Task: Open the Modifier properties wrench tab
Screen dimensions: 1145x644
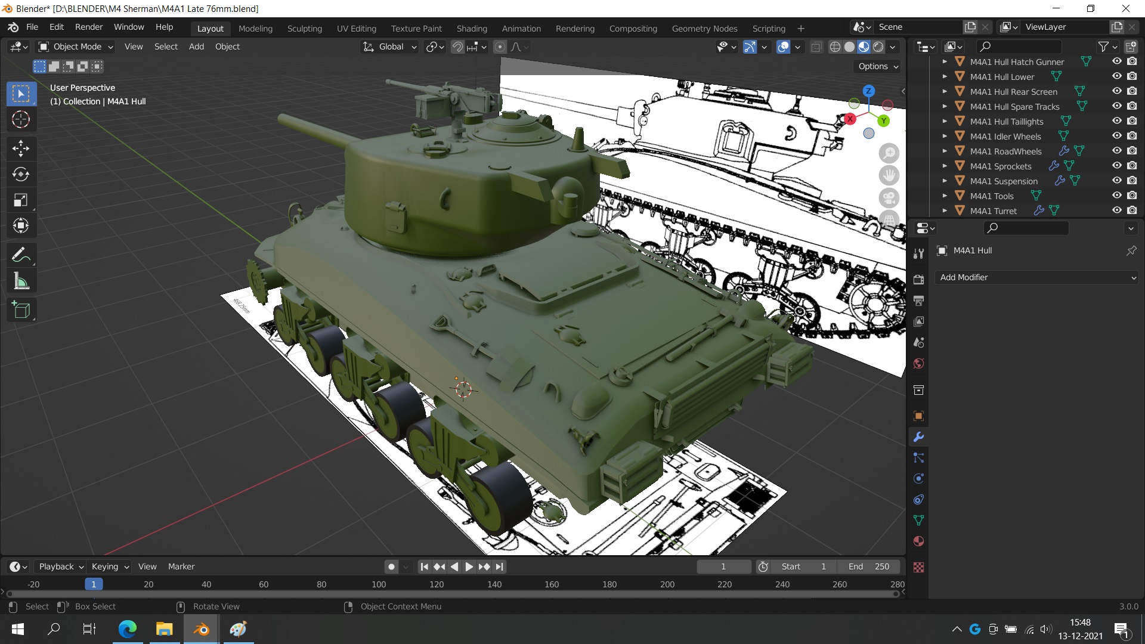Action: 918,437
